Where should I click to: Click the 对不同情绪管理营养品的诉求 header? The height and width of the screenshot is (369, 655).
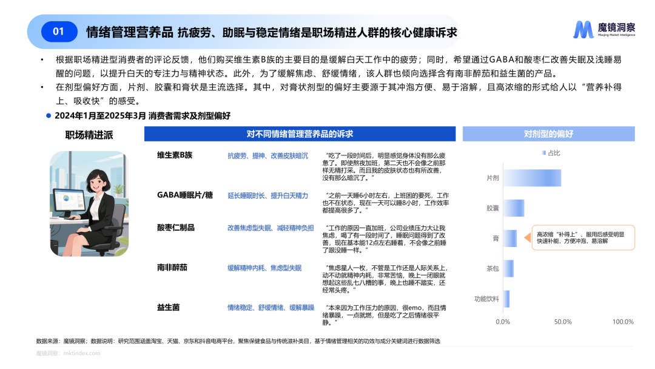pos(300,134)
